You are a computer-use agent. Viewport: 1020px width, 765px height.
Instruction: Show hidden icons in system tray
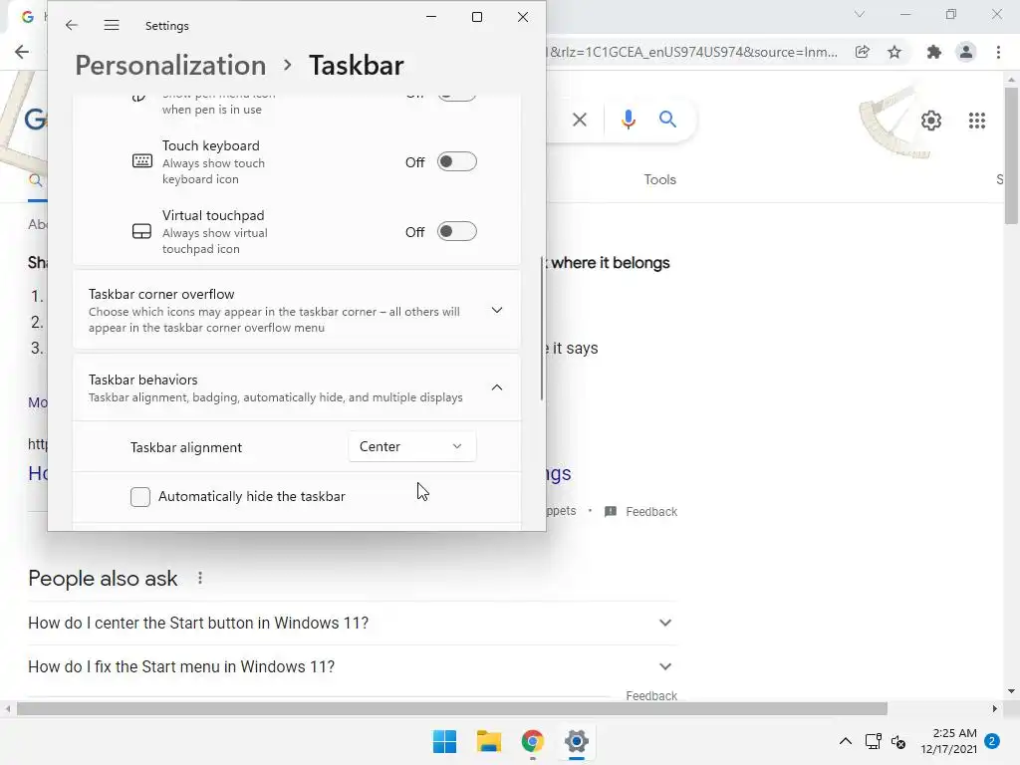[845, 741]
